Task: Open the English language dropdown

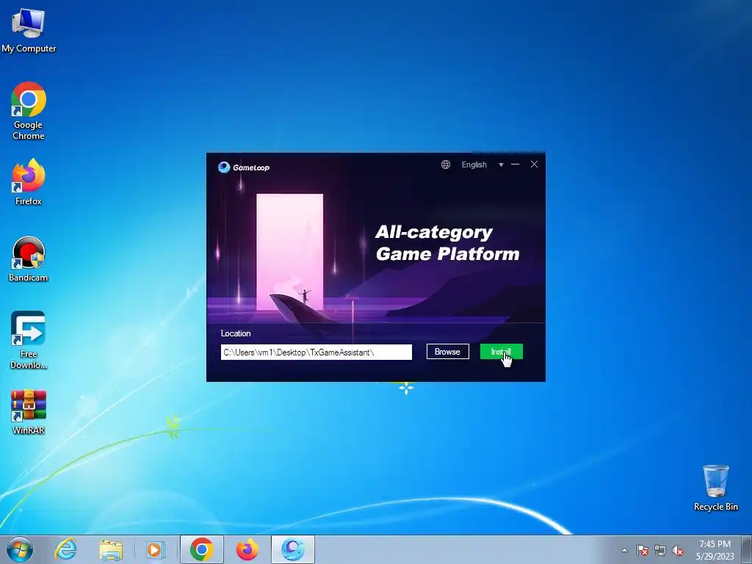Action: [474, 164]
